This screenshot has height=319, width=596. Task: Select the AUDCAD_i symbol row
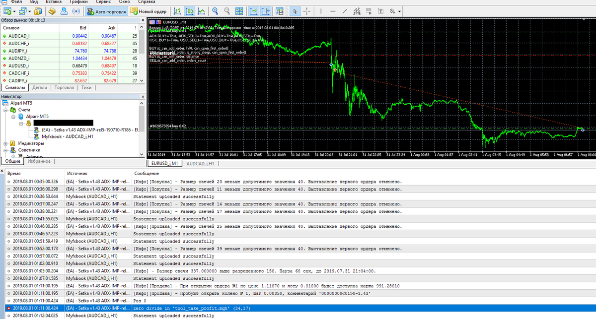70,36
